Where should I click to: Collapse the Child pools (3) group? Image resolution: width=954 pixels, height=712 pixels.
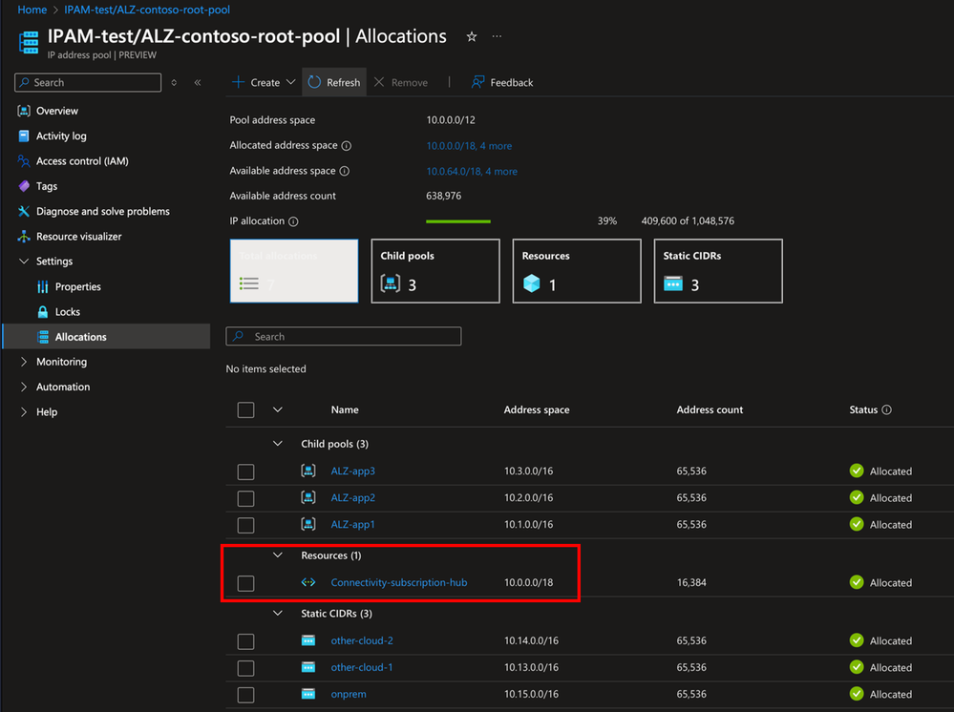click(278, 444)
